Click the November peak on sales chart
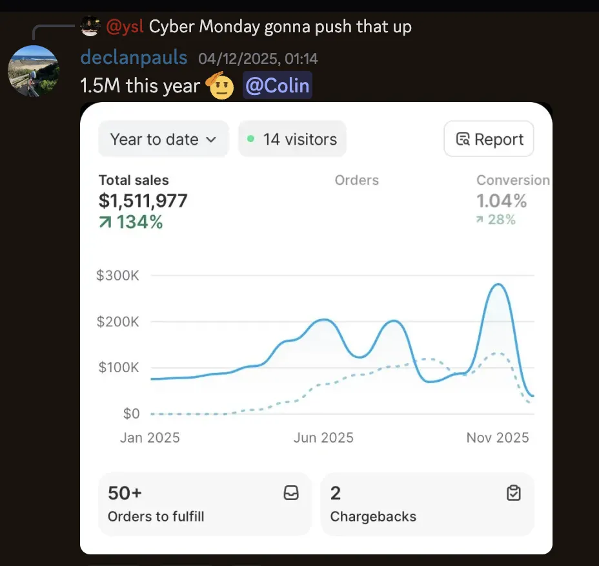This screenshot has width=599, height=566. pos(498,284)
